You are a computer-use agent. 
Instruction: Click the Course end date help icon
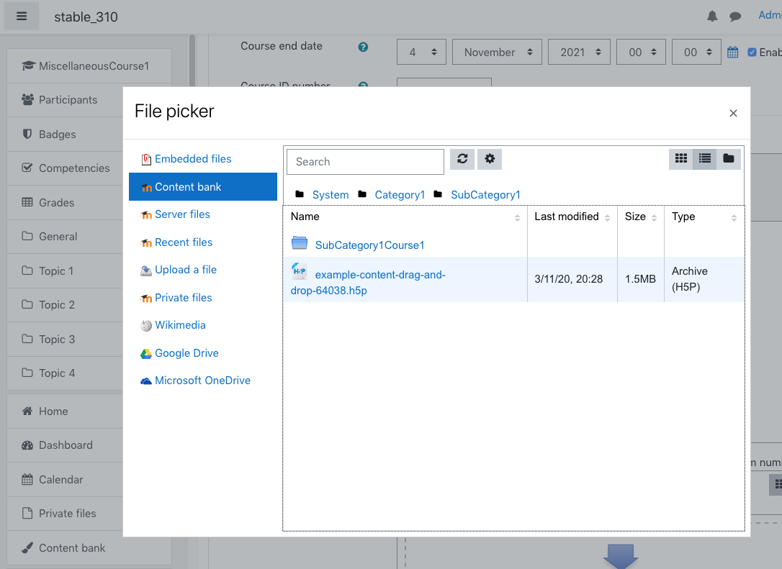click(x=363, y=47)
